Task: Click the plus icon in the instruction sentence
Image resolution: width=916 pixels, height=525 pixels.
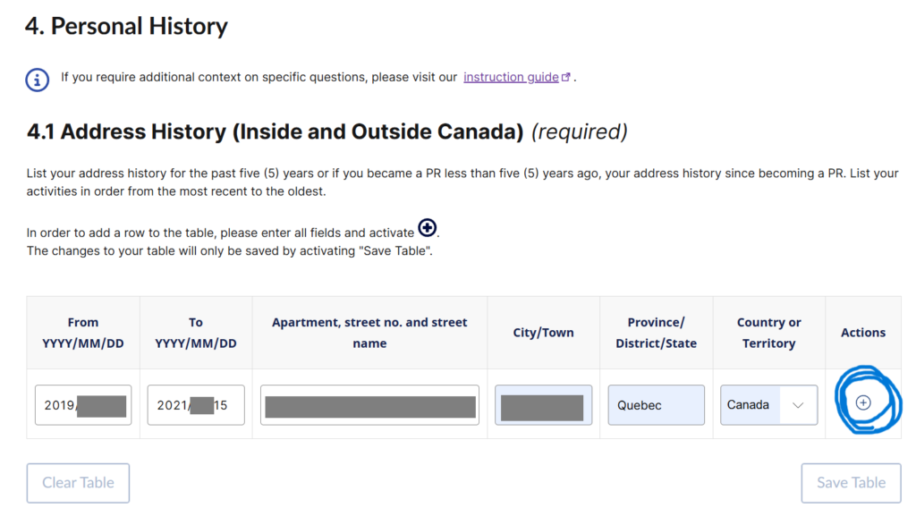Action: click(x=428, y=229)
